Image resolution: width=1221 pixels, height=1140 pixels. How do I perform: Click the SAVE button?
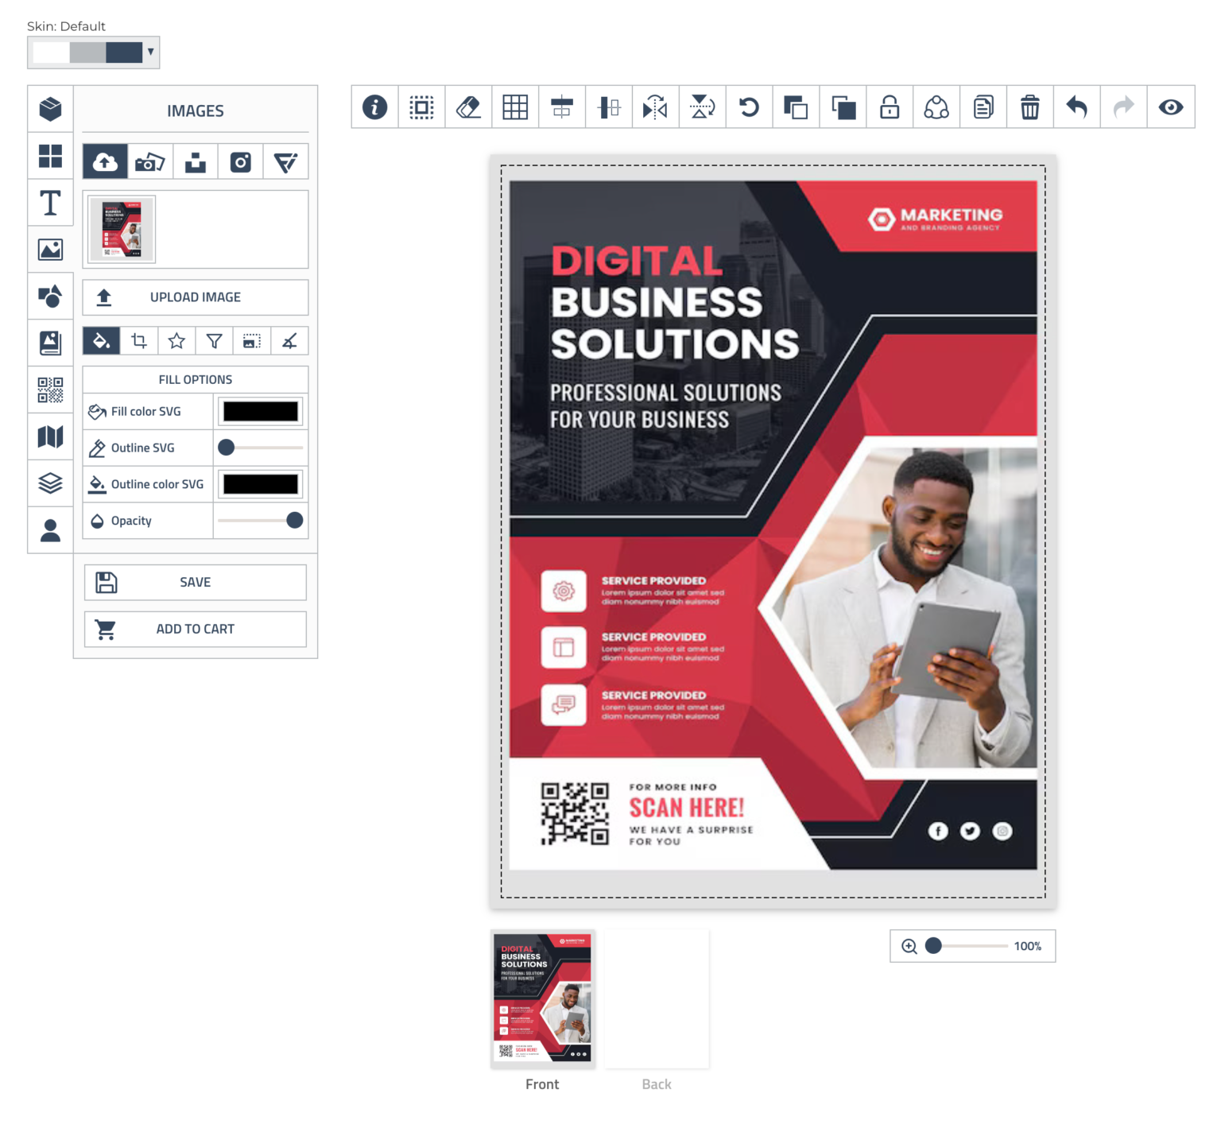196,583
